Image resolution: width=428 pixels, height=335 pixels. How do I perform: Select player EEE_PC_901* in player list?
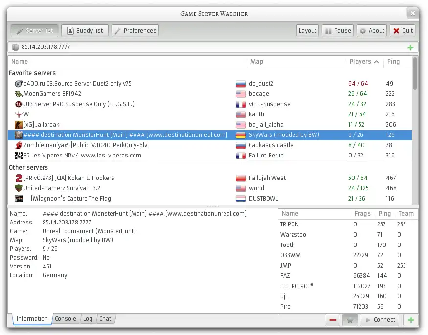point(348,286)
